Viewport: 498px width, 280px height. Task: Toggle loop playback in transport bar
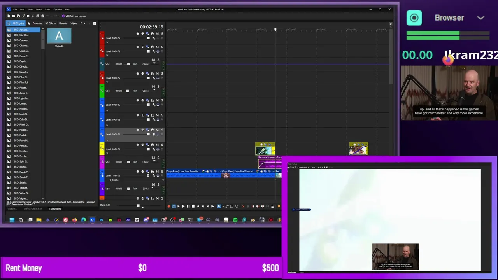pyautogui.click(x=174, y=206)
